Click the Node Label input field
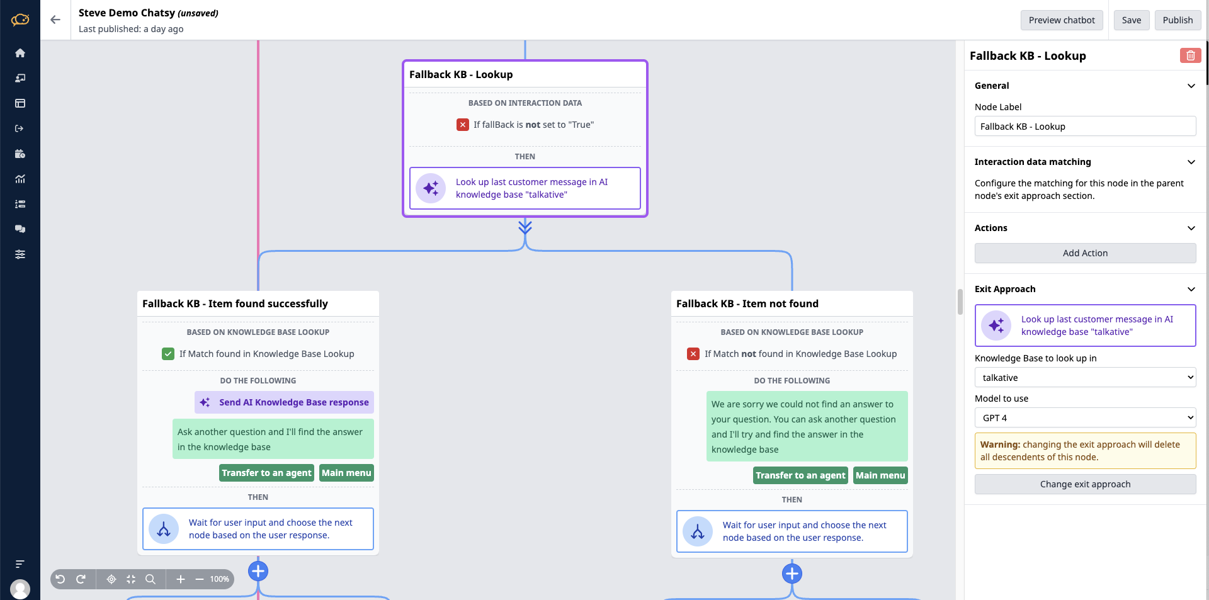 point(1085,127)
